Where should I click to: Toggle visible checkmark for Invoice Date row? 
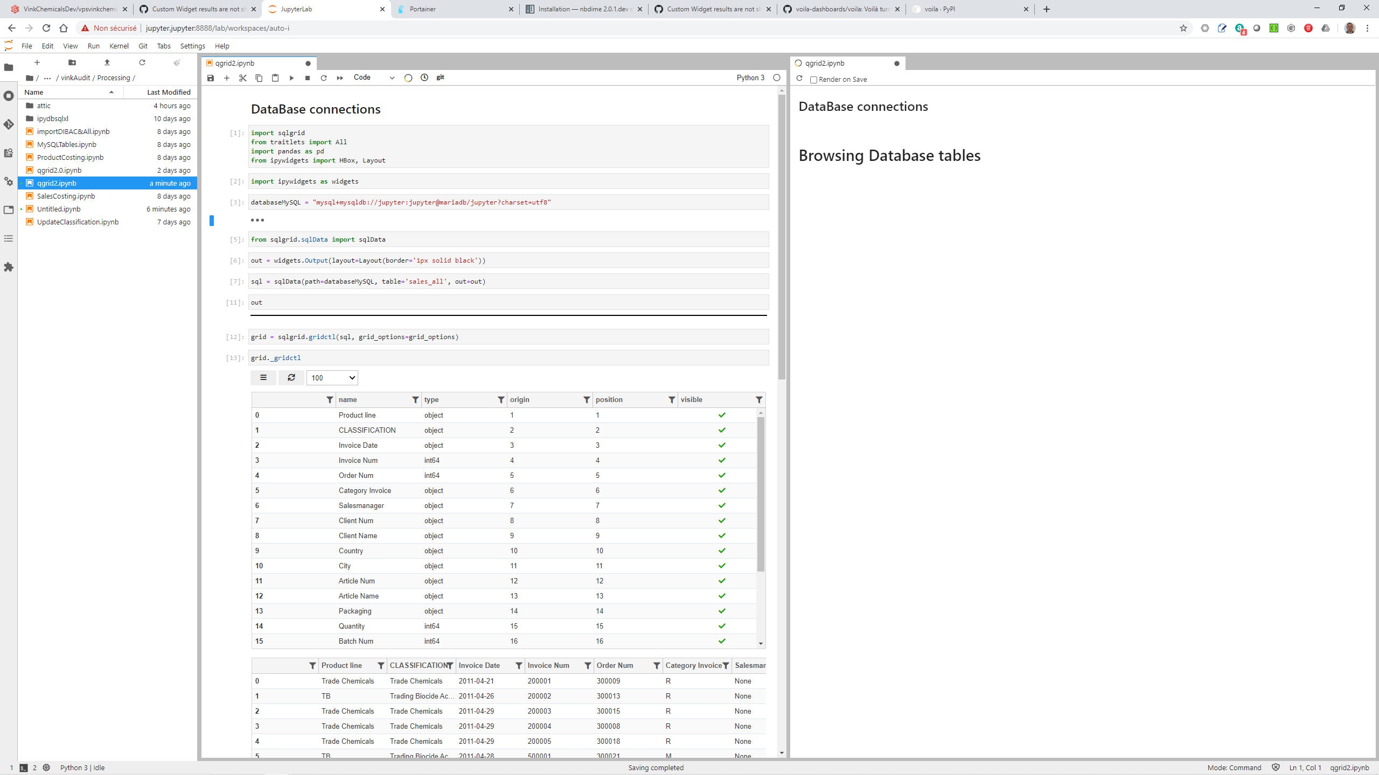click(x=722, y=445)
